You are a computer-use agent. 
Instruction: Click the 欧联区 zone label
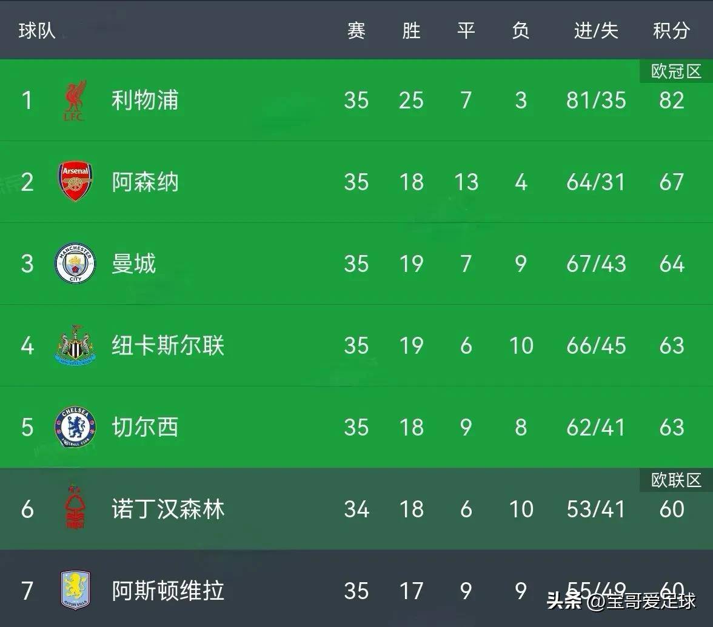point(676,480)
